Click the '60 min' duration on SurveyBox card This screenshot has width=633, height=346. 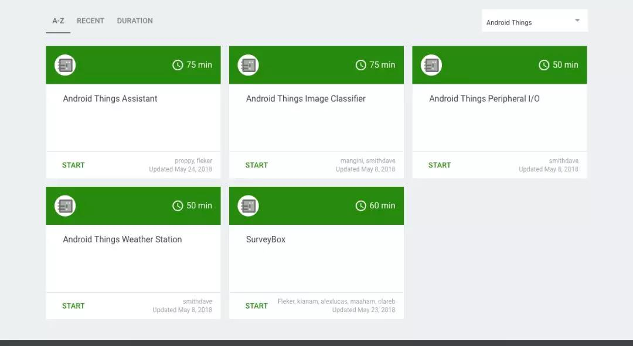[382, 205]
